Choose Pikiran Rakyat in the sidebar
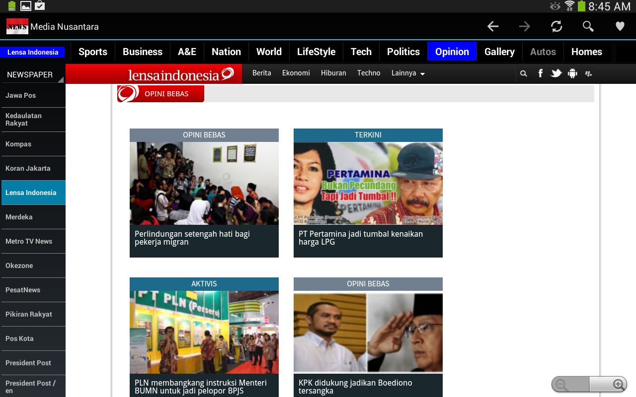 tap(33, 314)
